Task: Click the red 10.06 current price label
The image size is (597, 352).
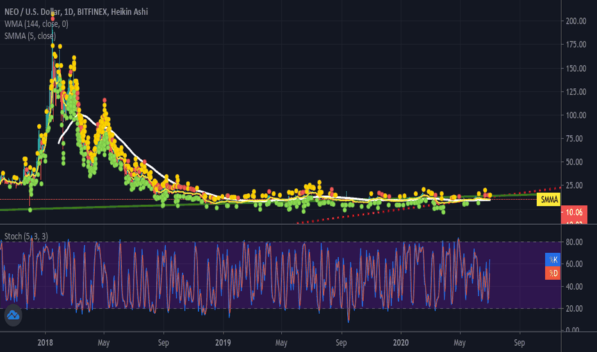Action: coord(574,212)
